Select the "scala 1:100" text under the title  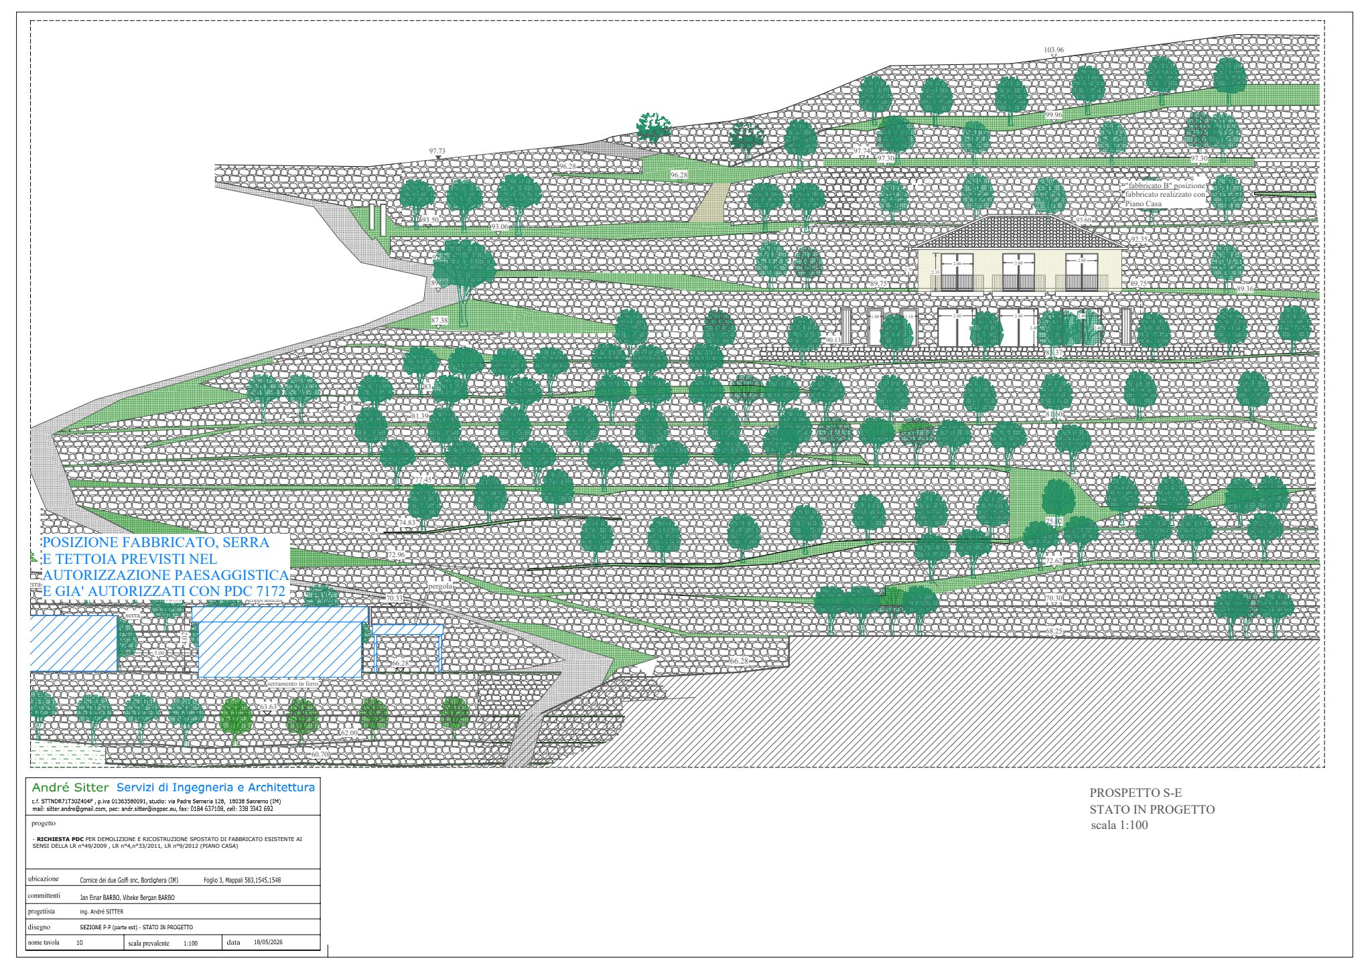(1119, 825)
